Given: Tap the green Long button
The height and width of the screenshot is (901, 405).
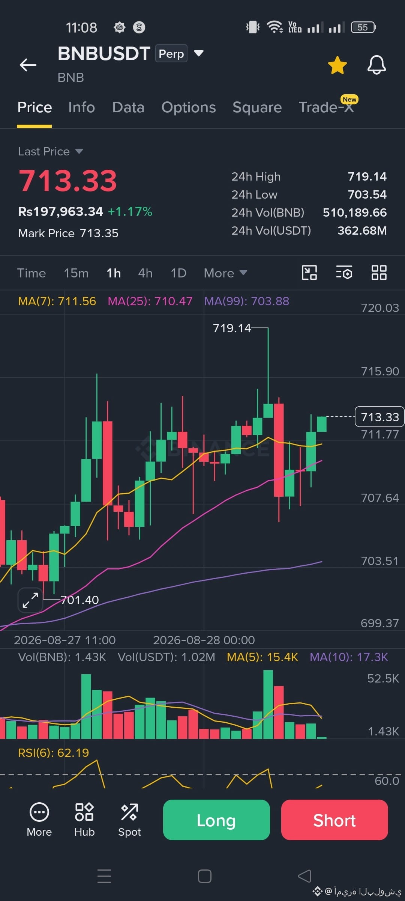Looking at the screenshot, I should (216, 820).
